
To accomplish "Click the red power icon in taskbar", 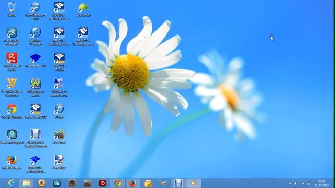I will tap(103, 183).
